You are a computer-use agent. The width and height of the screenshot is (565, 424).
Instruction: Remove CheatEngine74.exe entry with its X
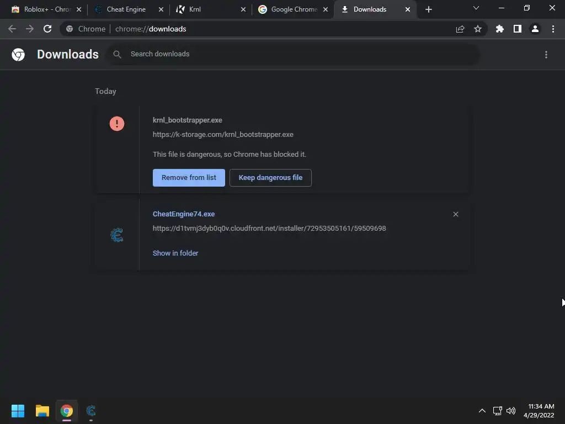point(456,214)
